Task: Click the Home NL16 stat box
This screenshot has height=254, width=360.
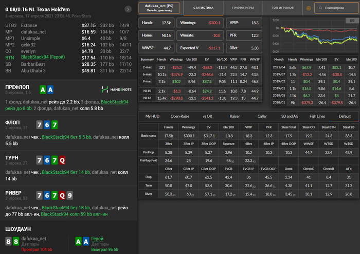Action: (x=156, y=35)
